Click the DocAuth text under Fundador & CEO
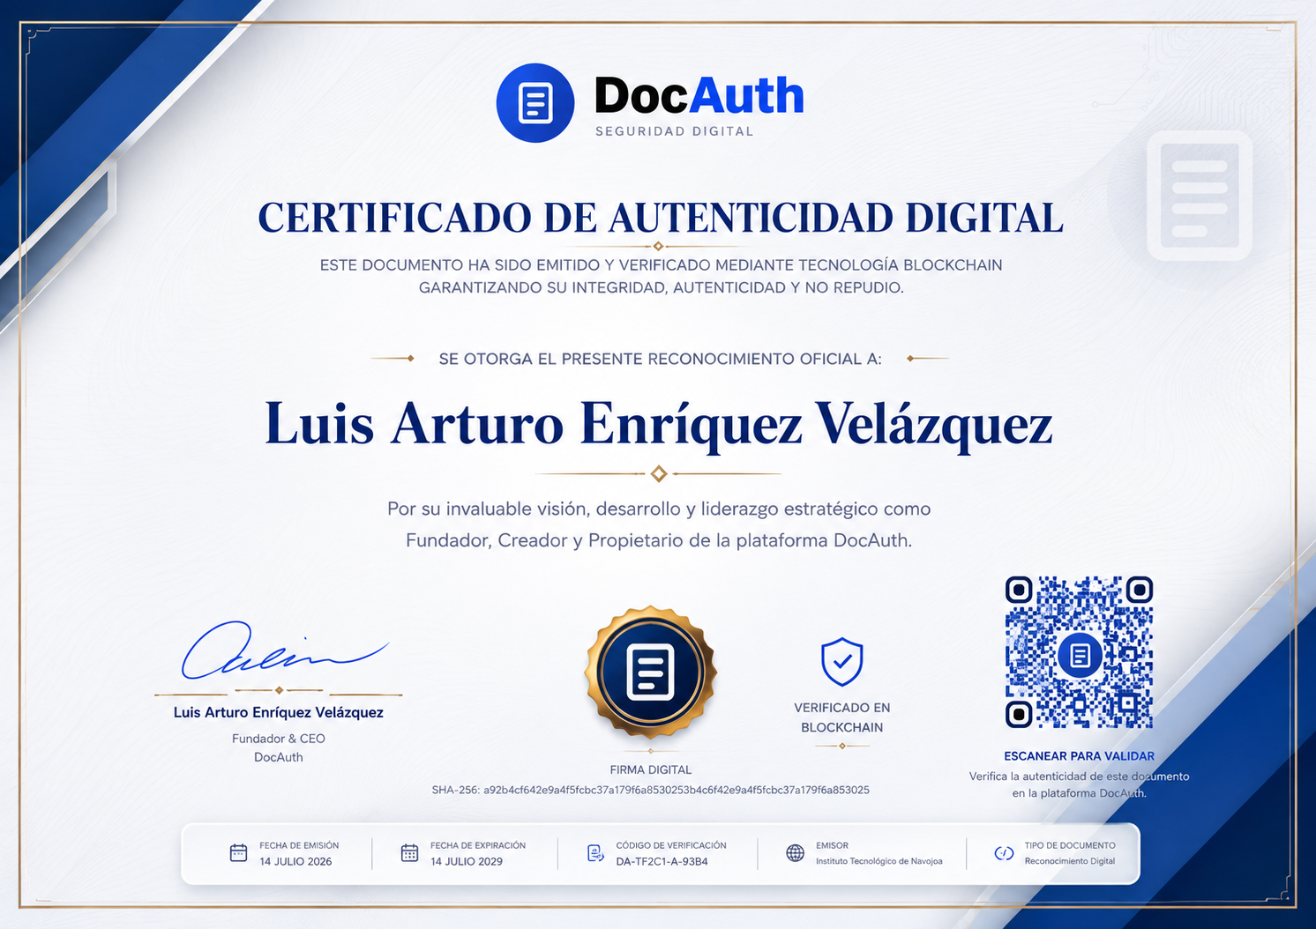The width and height of the screenshot is (1316, 929). [x=279, y=757]
